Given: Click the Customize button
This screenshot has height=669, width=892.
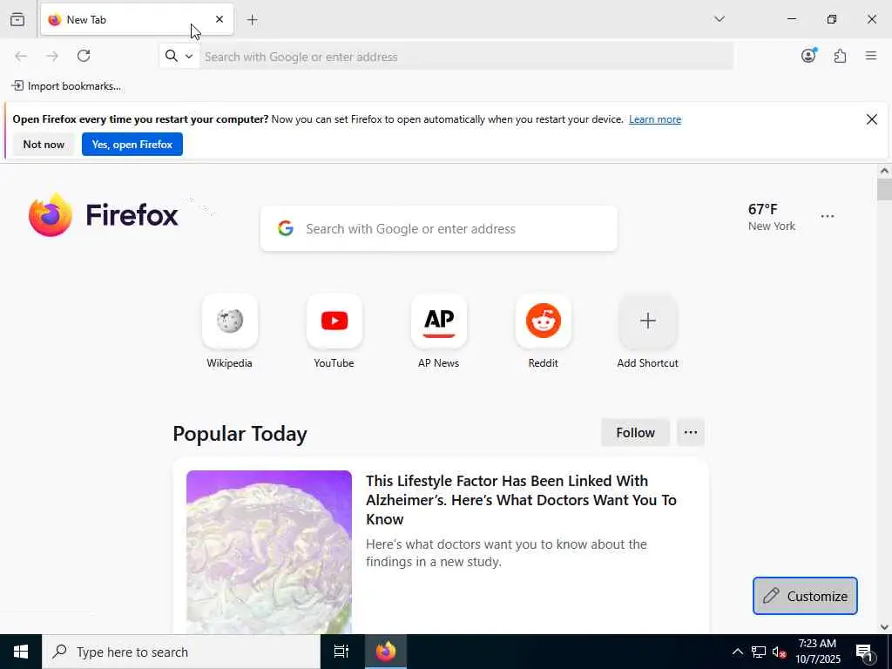Looking at the screenshot, I should point(805,596).
